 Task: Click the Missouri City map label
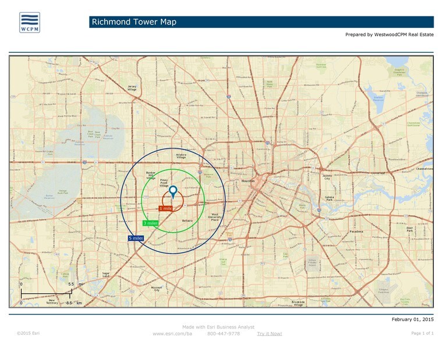[x=156, y=289]
